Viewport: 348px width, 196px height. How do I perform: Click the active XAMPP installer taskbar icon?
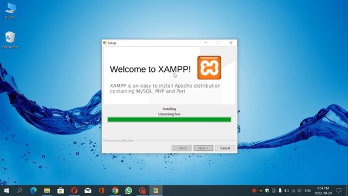[156, 191]
